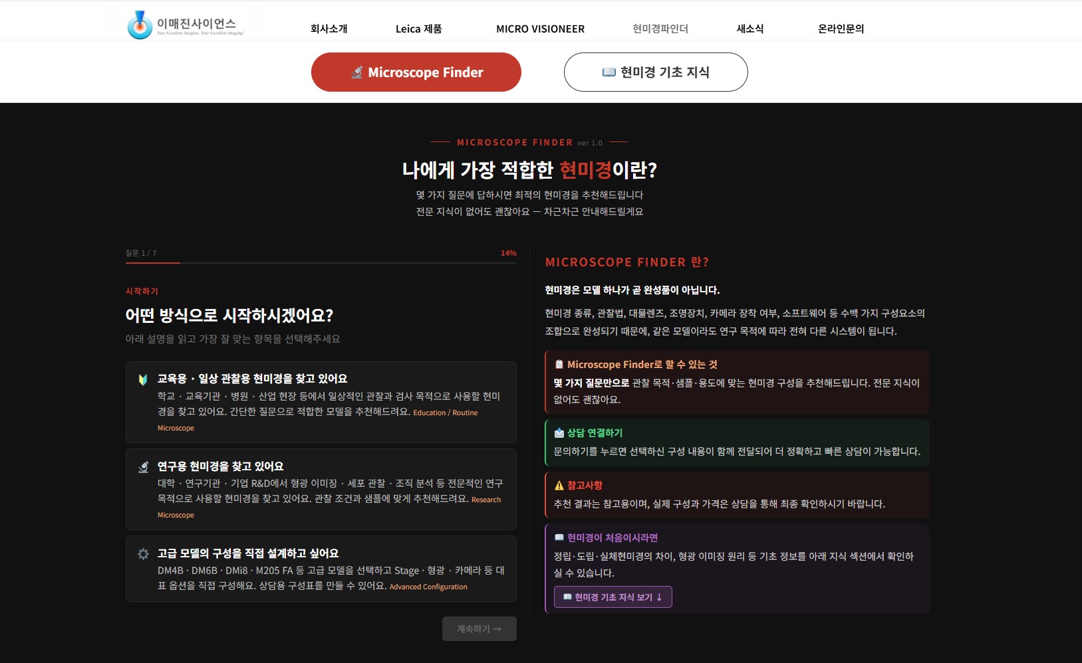Click the clipboard icon beside Microscope Finder로 할 수 있는 것

(x=559, y=365)
